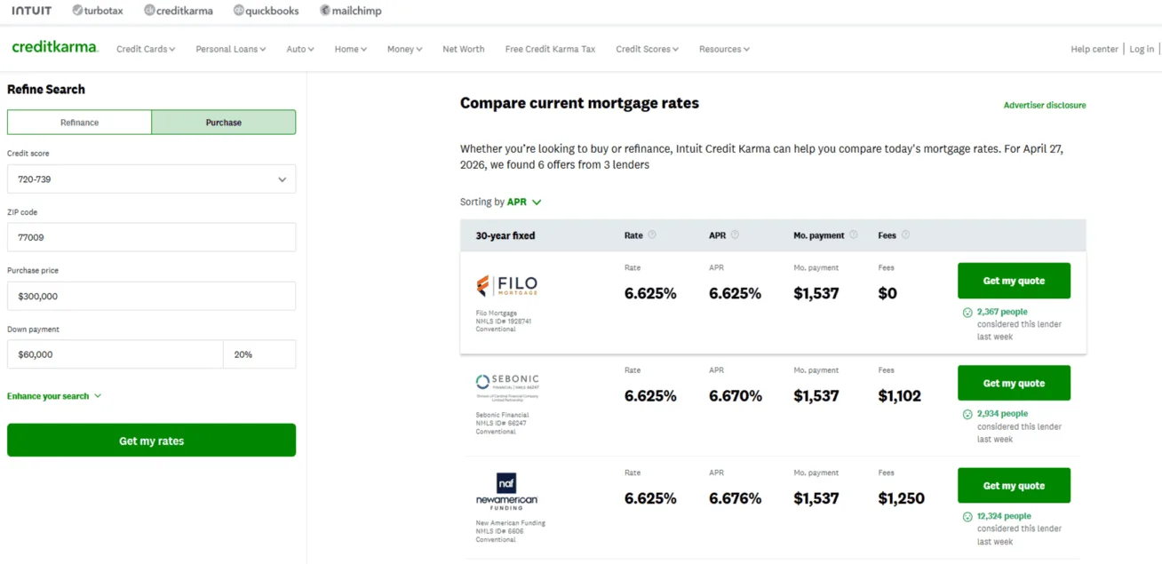Image resolution: width=1162 pixels, height=564 pixels.
Task: Click New American Funding APR 6.676%
Action: click(x=735, y=499)
